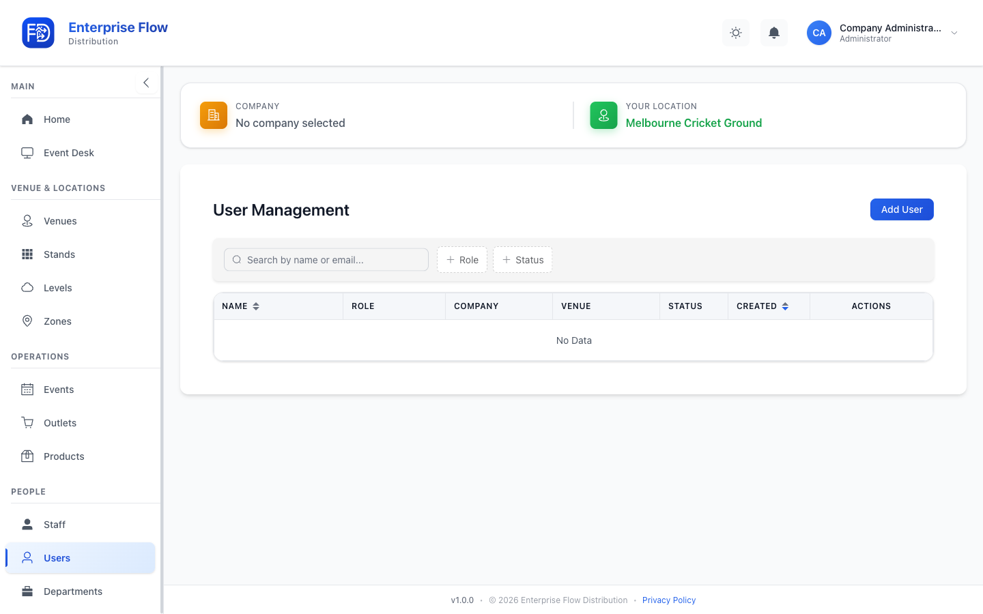Click the search magnifier icon
983x614 pixels.
click(x=237, y=260)
